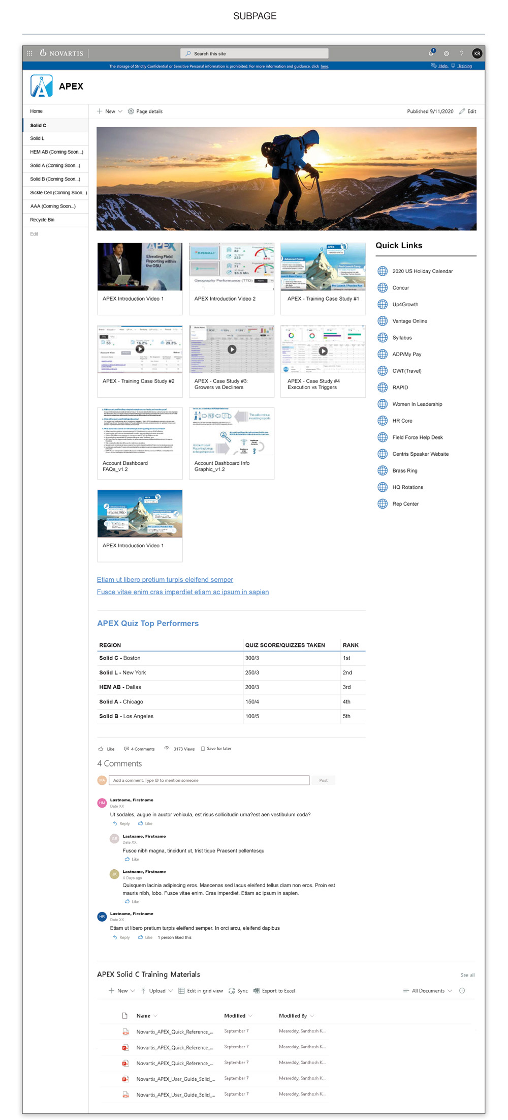Click the notifications bell icon
Image resolution: width=508 pixels, height=1120 pixels.
tap(431, 53)
